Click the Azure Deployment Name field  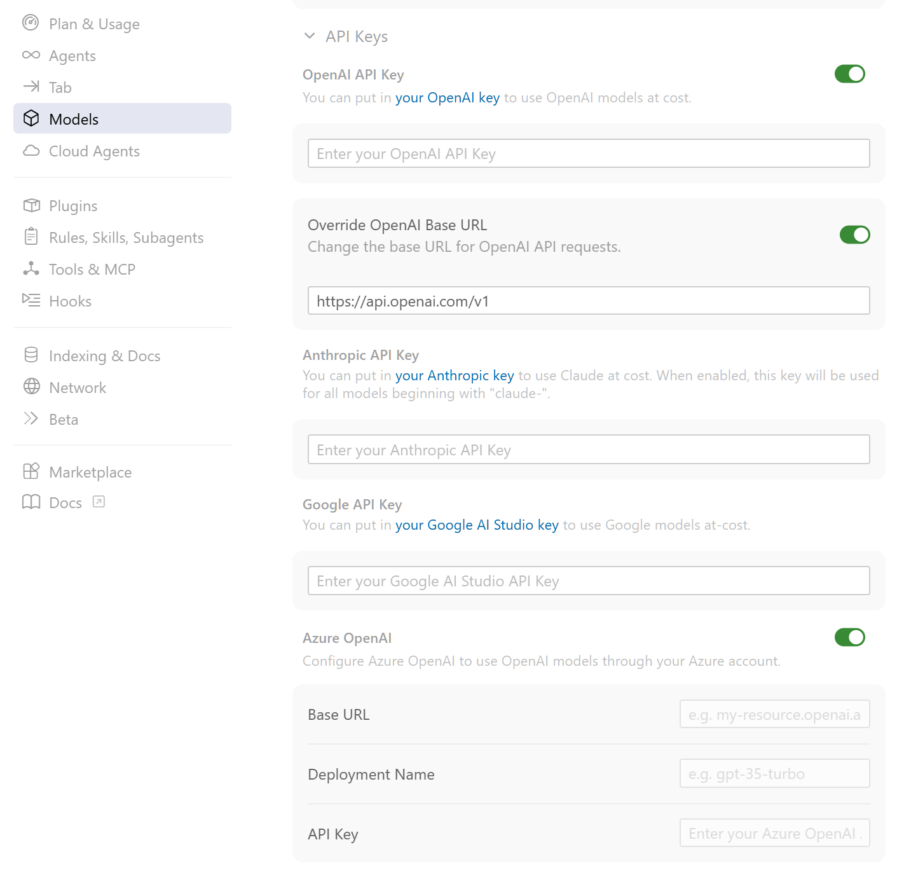pos(775,773)
